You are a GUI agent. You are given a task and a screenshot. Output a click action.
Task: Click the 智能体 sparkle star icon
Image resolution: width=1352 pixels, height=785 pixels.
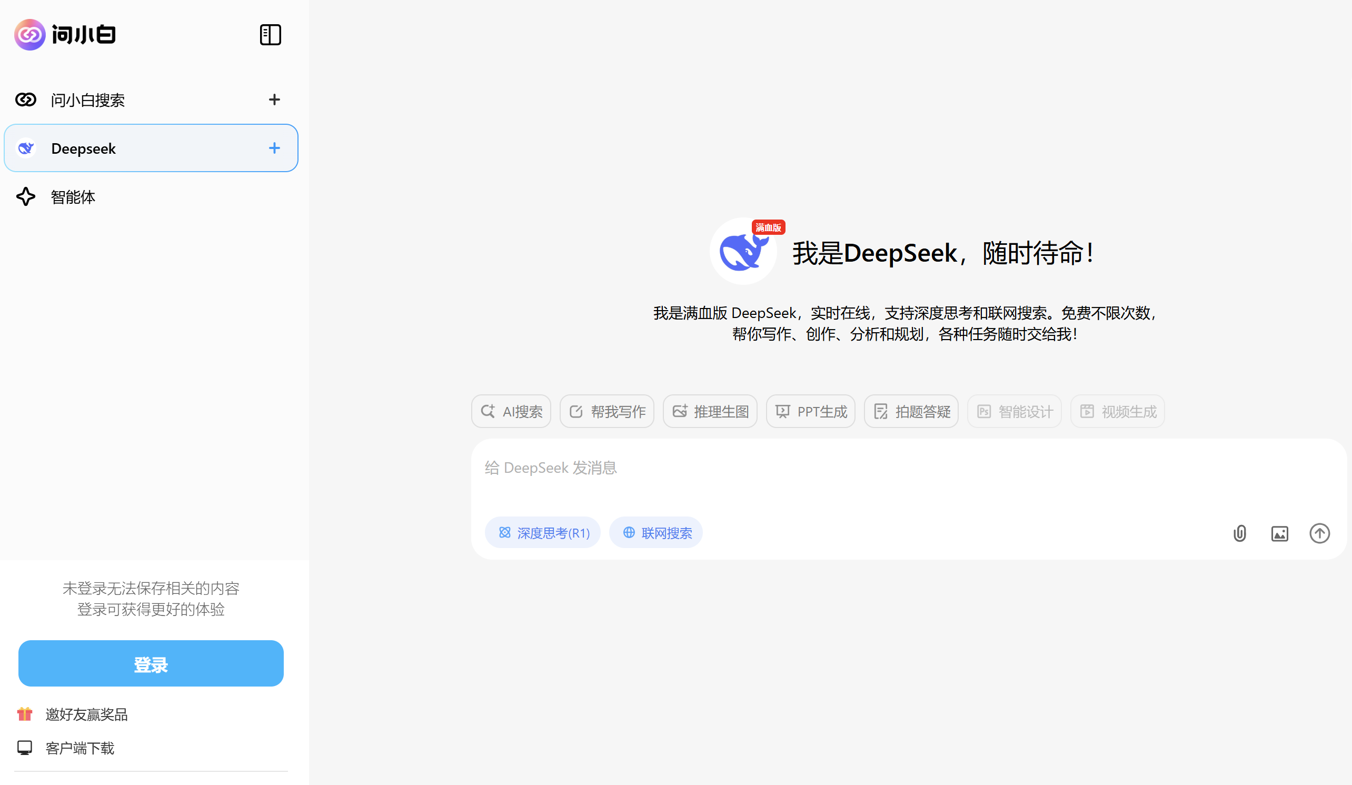(25, 197)
